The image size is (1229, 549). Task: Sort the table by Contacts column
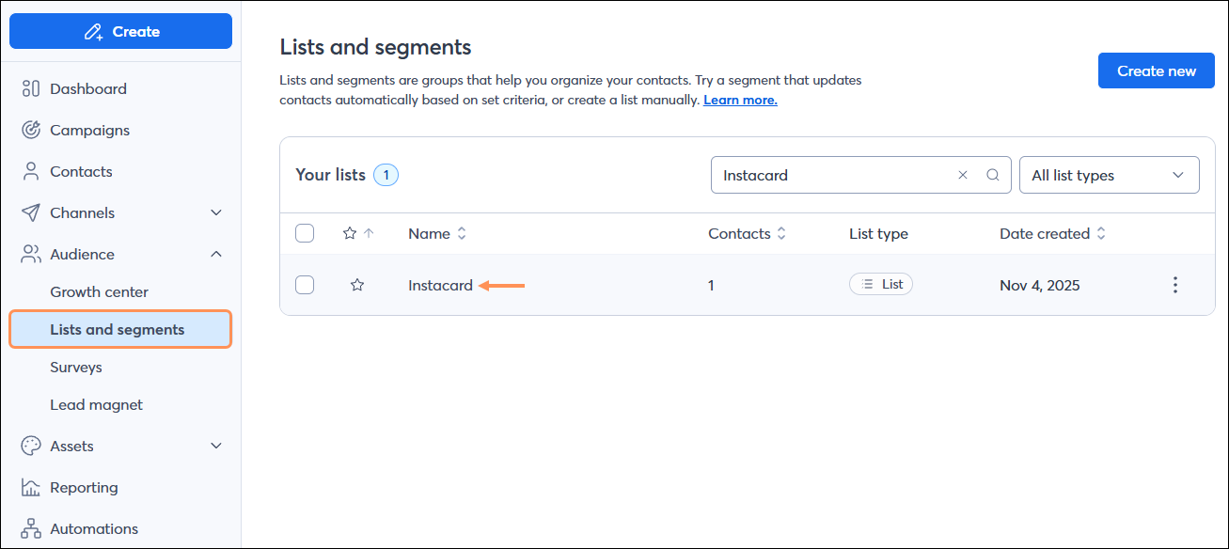coord(782,232)
